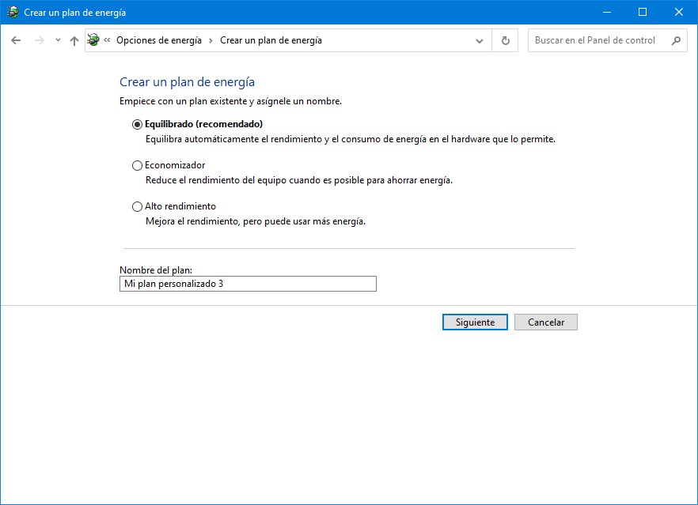Select the Economizador power plan
Viewport: 698px width, 505px height.
pos(136,165)
